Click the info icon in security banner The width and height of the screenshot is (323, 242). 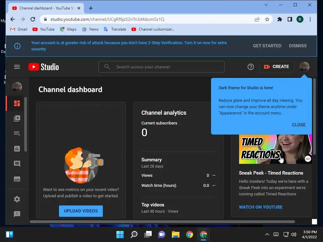[17, 46]
